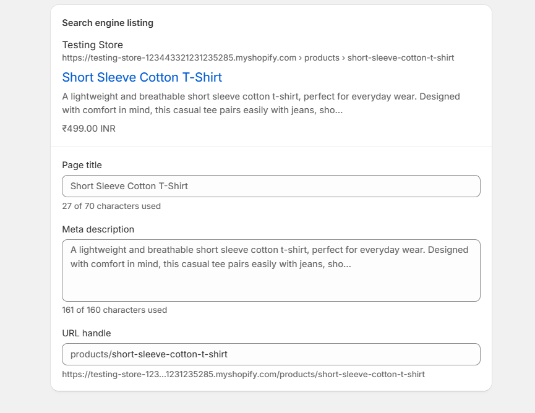Click the "161 of 160 characters used" counter

coord(114,310)
